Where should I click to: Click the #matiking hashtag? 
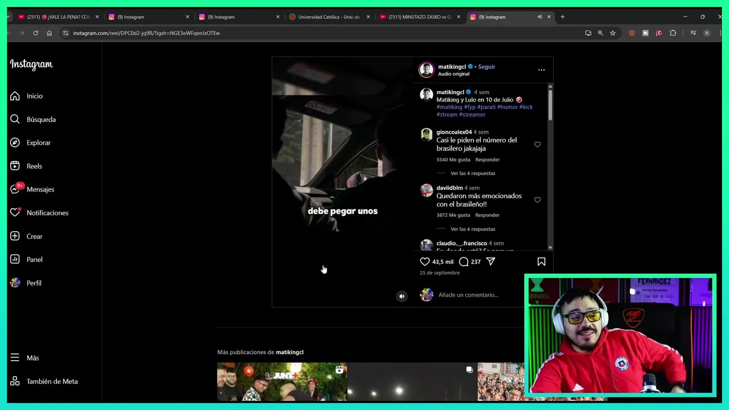pos(449,107)
